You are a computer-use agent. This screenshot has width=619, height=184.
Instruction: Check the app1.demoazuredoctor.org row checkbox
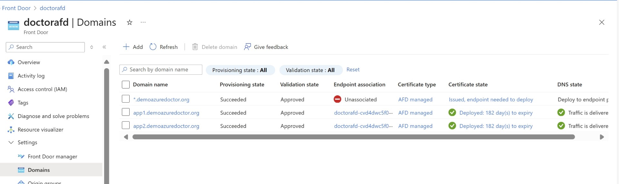point(126,112)
